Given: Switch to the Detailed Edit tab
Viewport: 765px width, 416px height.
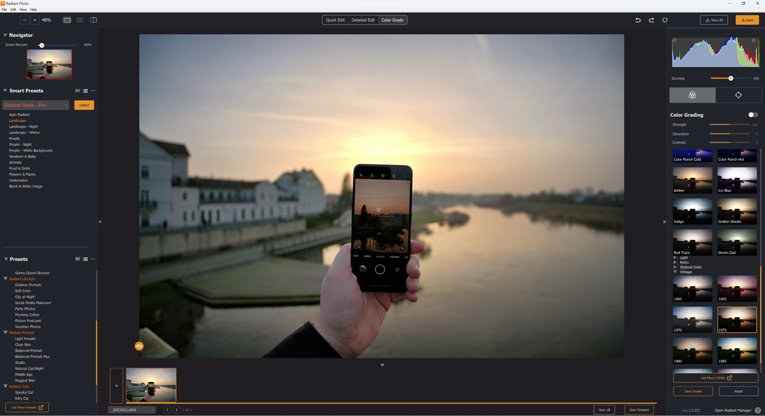Looking at the screenshot, I should click(x=363, y=20).
